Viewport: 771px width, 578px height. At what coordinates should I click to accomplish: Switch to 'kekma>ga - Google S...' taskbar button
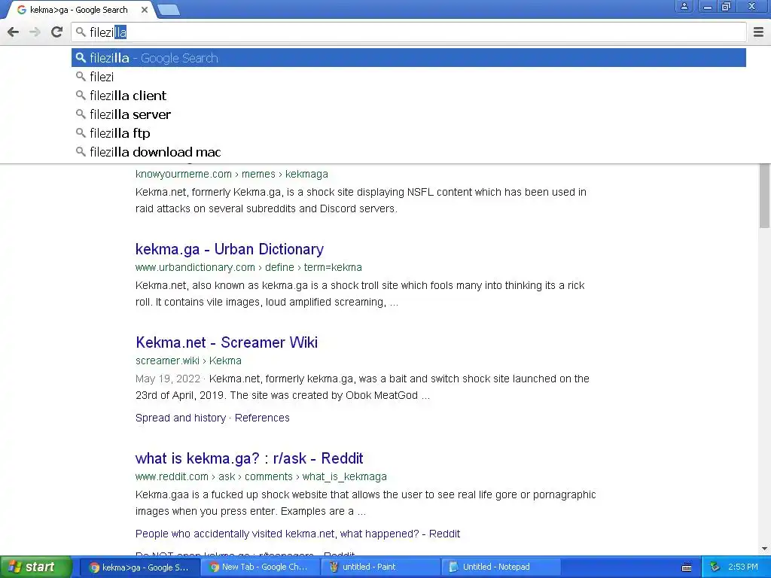pos(139,567)
